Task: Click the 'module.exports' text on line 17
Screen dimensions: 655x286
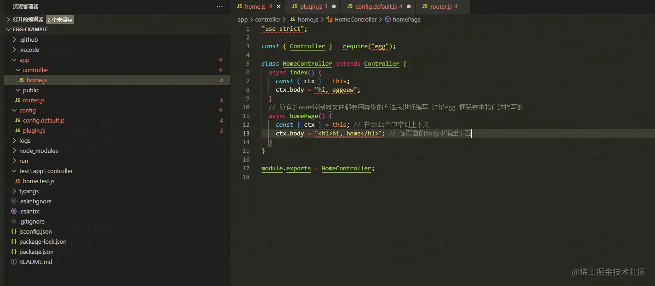Action: [x=286, y=168]
